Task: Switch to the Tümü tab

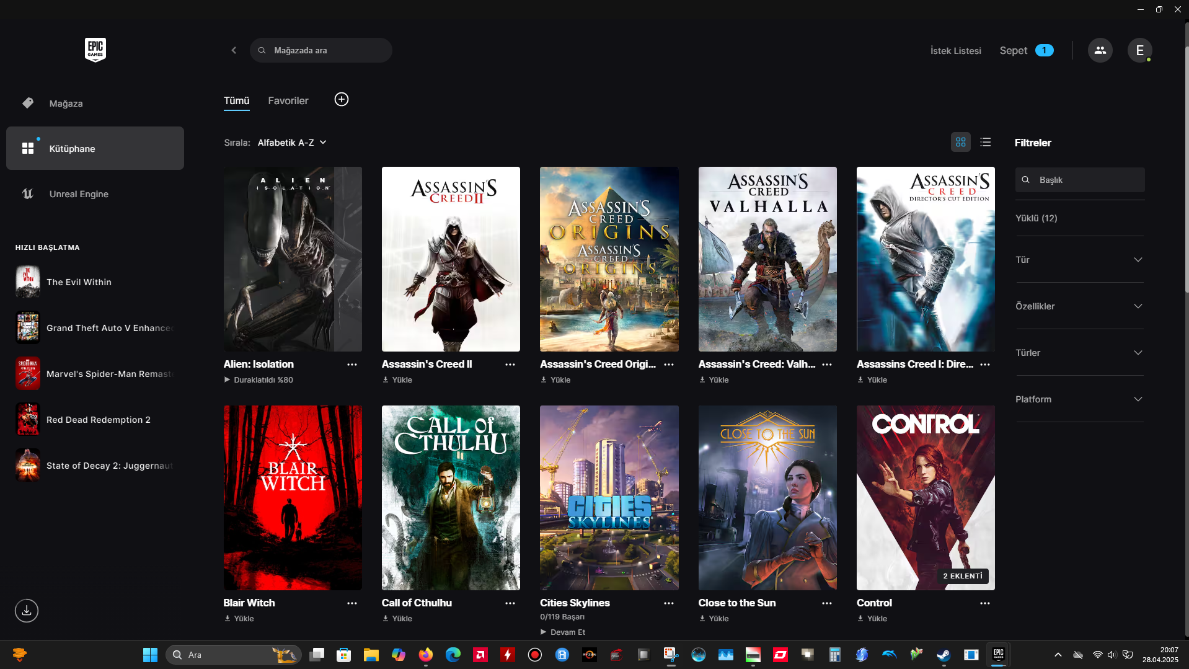Action: click(236, 101)
